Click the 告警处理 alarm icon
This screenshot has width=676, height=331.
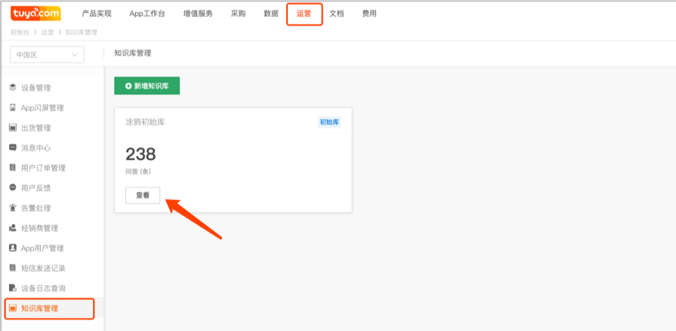tap(13, 208)
